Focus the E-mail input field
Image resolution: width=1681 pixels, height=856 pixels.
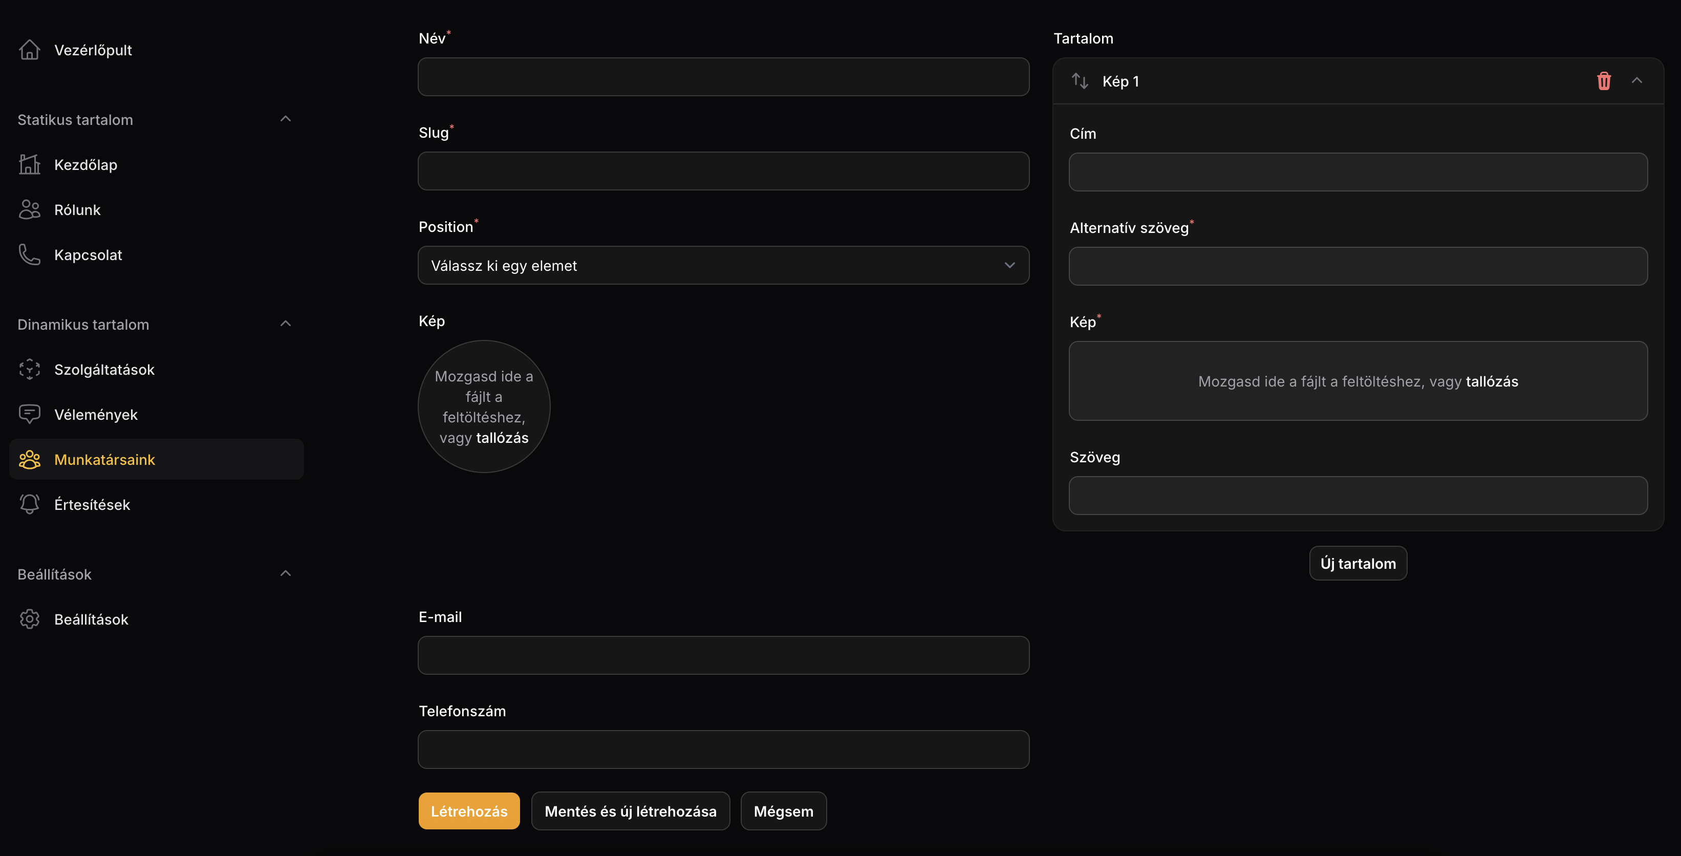click(724, 655)
